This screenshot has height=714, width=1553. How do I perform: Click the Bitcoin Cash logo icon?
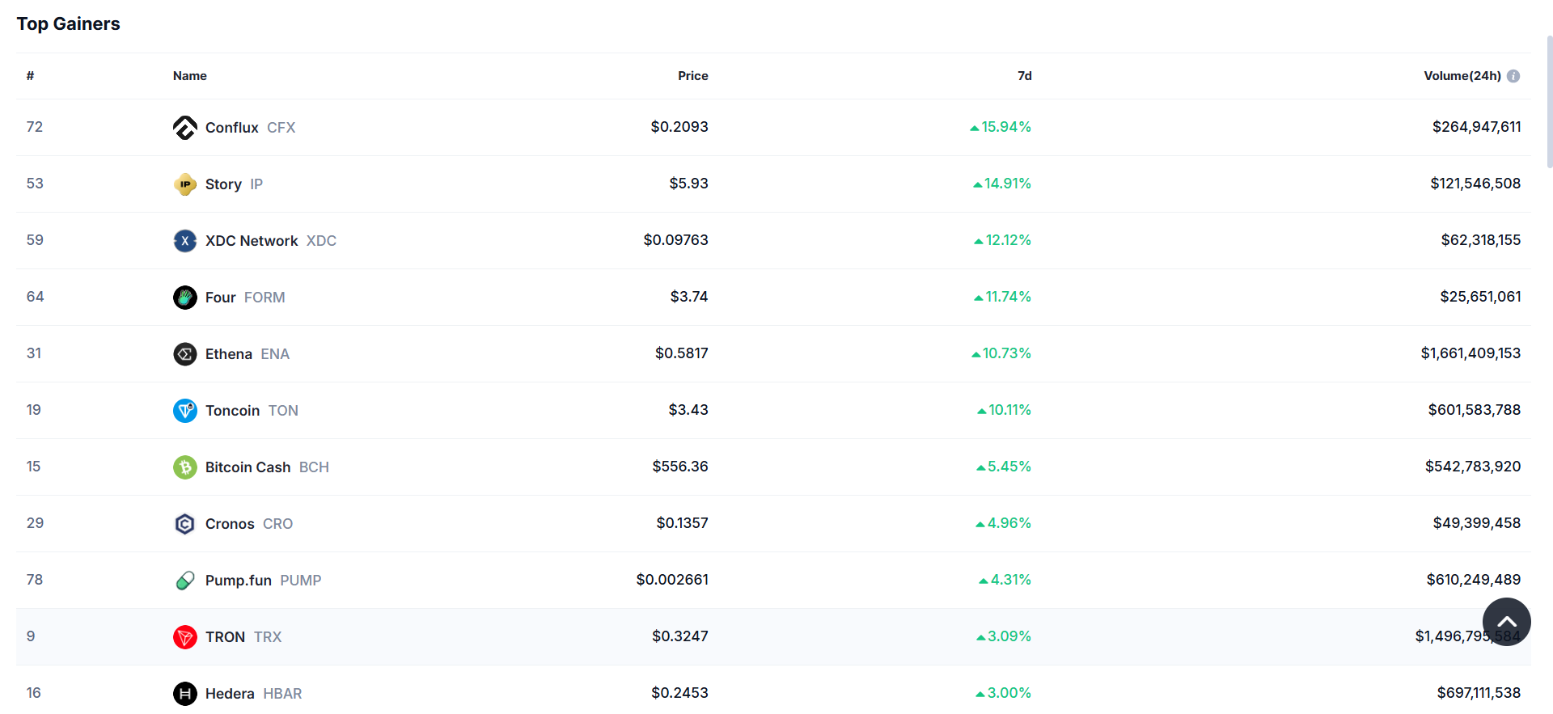184,467
